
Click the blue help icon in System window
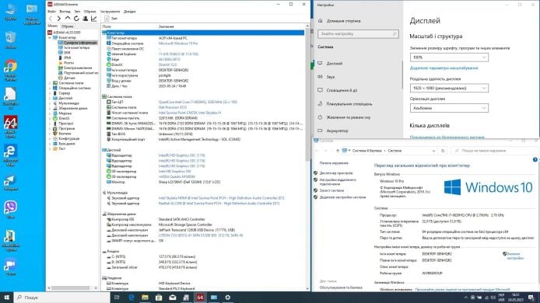[535, 160]
